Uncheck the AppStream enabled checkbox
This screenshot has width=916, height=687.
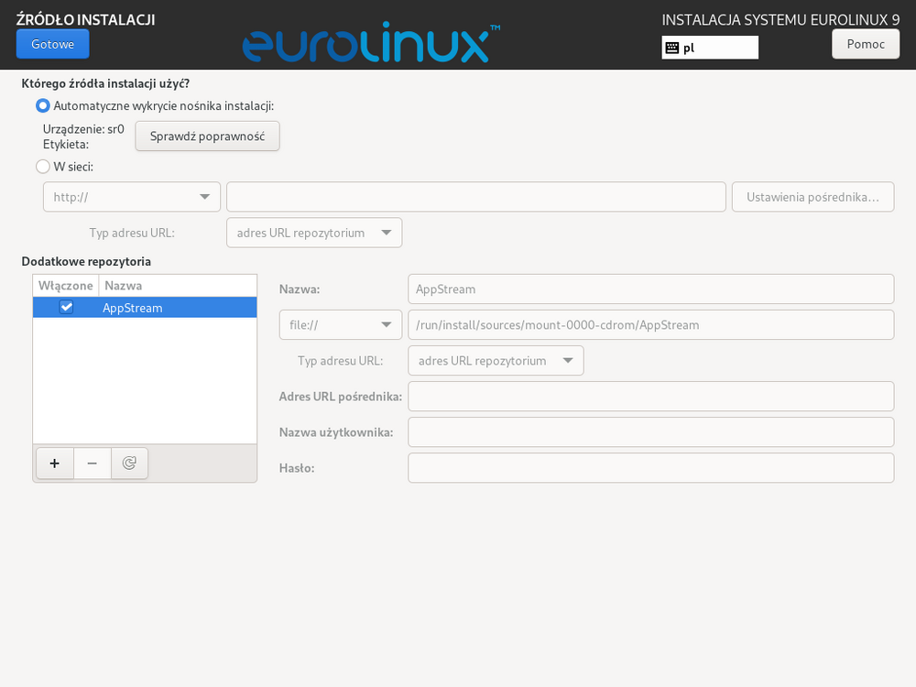pyautogui.click(x=66, y=308)
